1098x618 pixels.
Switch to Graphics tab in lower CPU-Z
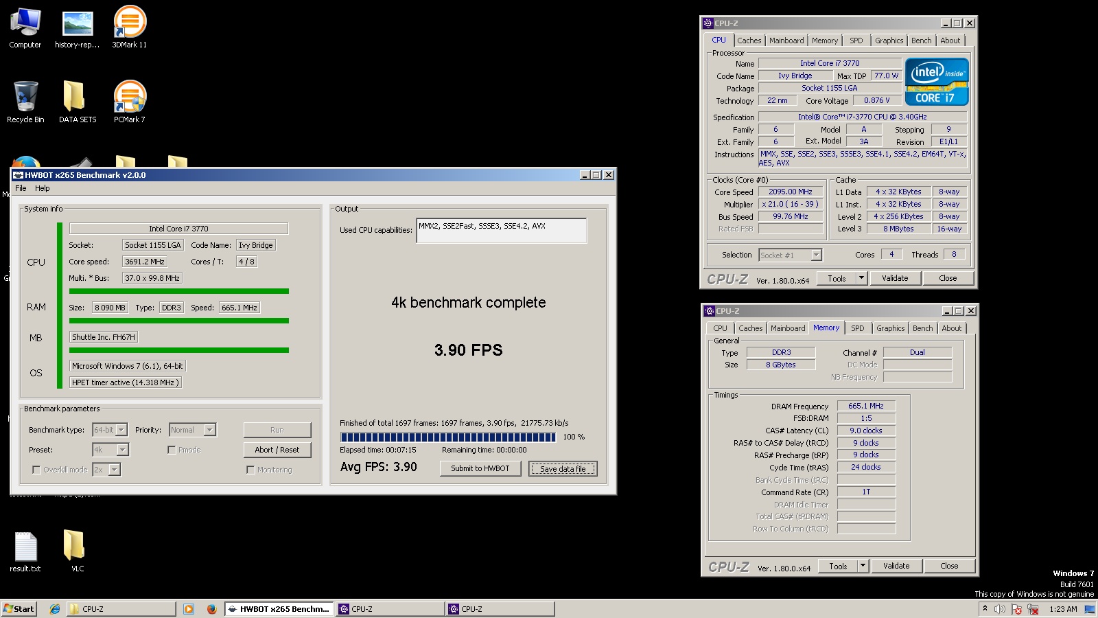tap(891, 328)
